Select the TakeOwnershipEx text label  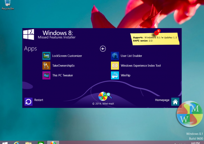point(63,66)
